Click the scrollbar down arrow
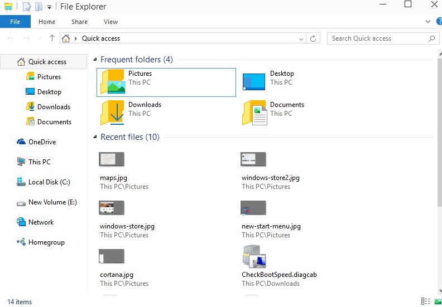This screenshot has height=307, width=442. 440,291
